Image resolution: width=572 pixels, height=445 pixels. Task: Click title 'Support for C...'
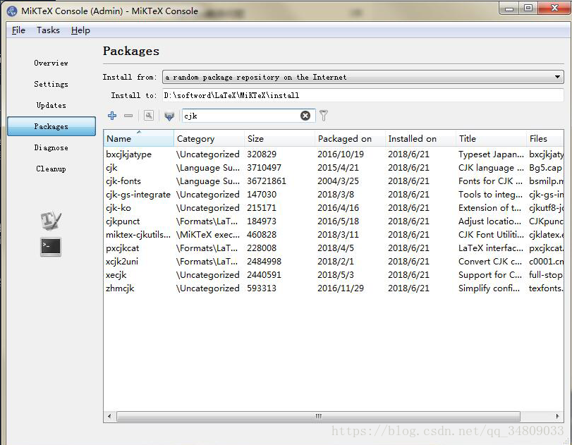tap(490, 275)
